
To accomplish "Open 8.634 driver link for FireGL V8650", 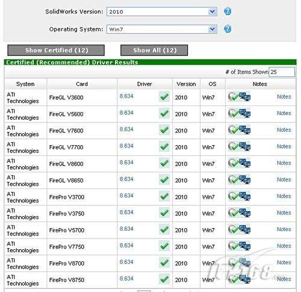I will tap(126, 179).
